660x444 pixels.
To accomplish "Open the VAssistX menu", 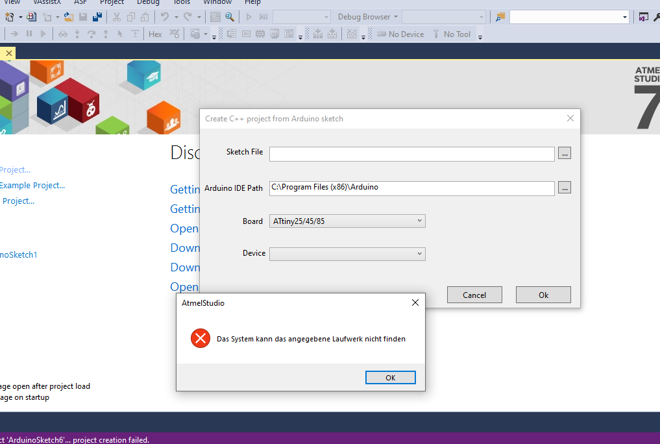I will (x=47, y=2).
